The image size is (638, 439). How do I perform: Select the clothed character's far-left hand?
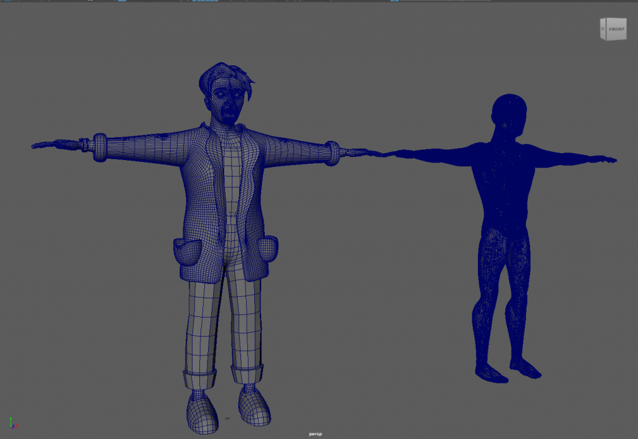click(x=50, y=146)
